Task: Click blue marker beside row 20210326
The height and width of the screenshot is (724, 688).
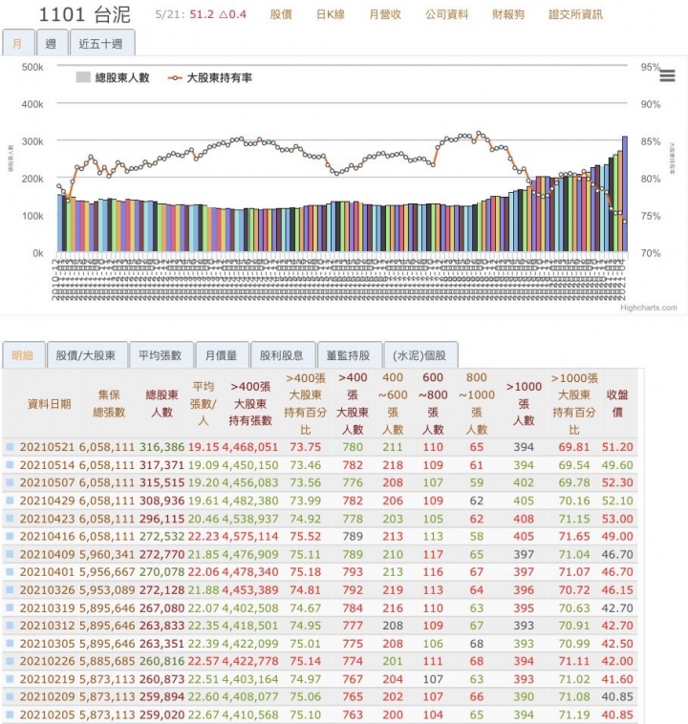Action: pyautogui.click(x=10, y=589)
